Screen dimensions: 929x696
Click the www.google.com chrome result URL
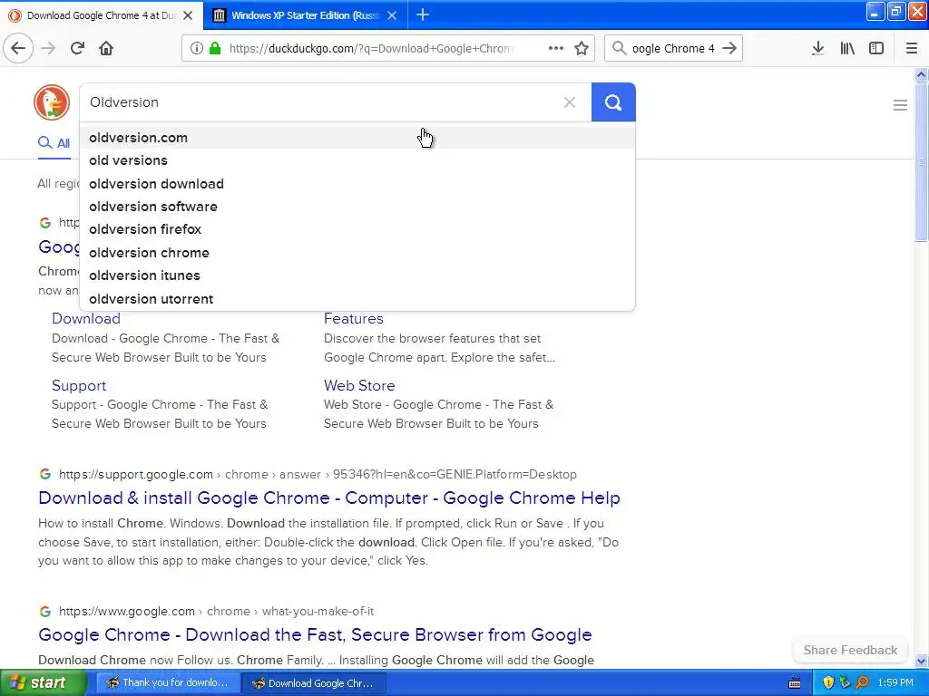[x=216, y=611]
